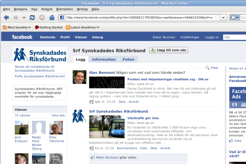Open Inställningar settings link
The image size is (246, 164).
click(x=190, y=37)
